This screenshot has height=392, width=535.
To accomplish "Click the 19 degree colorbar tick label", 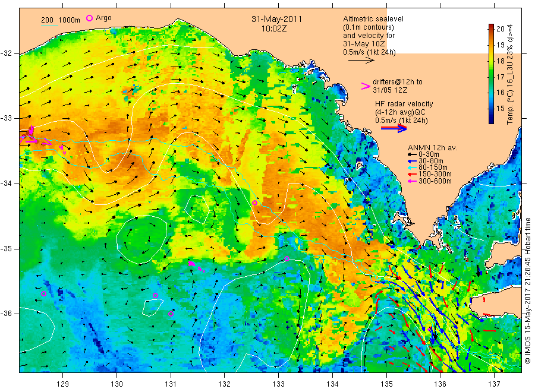I will tap(500, 45).
